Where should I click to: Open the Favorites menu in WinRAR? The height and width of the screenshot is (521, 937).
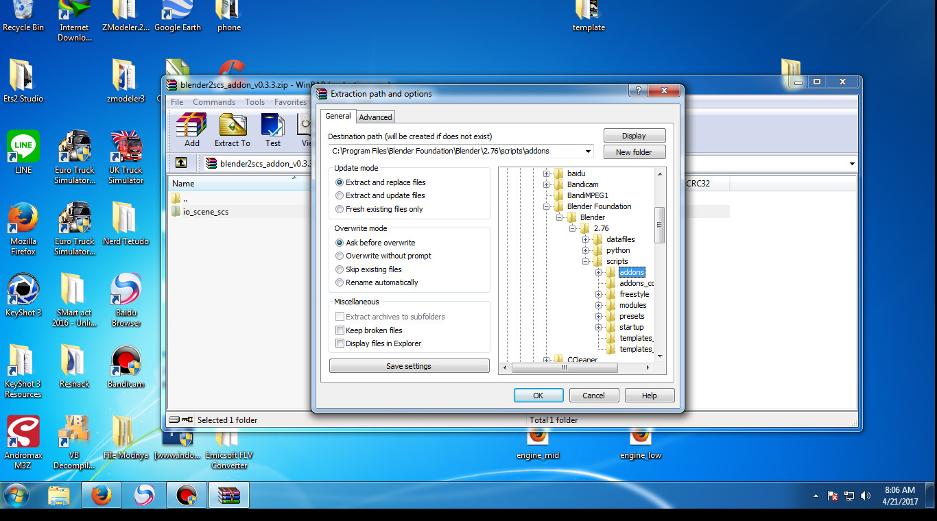(x=290, y=102)
